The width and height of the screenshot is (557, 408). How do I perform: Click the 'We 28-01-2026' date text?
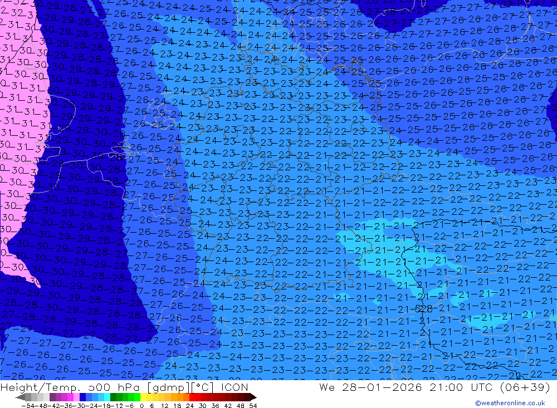pos(370,387)
